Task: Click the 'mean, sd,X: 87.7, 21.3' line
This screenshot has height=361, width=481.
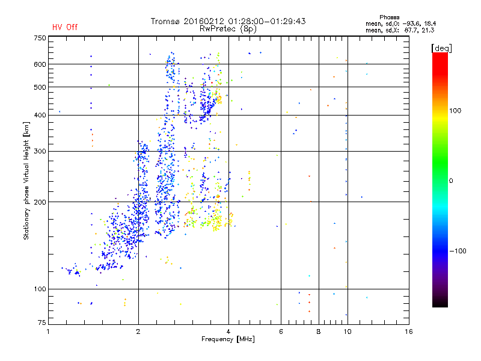Action: coord(400,30)
